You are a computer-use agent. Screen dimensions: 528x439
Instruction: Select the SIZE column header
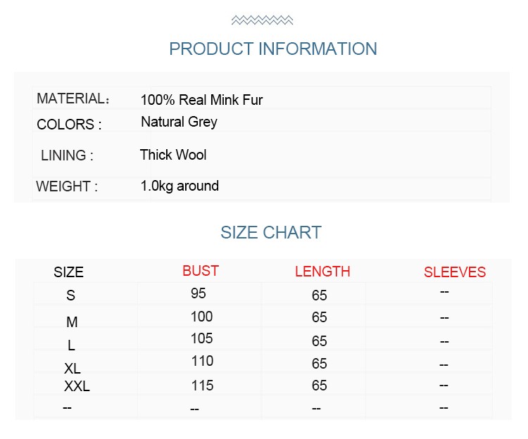(68, 272)
